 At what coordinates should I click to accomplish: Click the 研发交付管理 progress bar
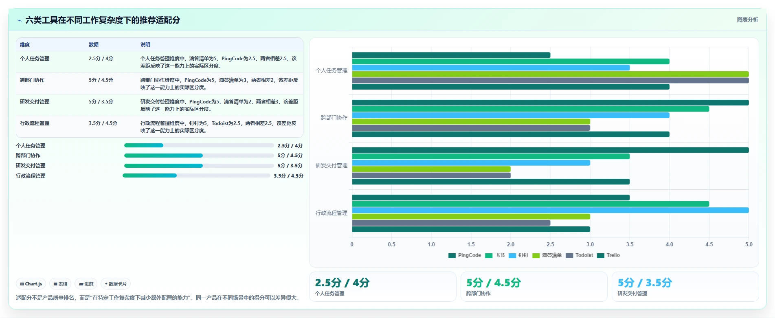(x=199, y=166)
